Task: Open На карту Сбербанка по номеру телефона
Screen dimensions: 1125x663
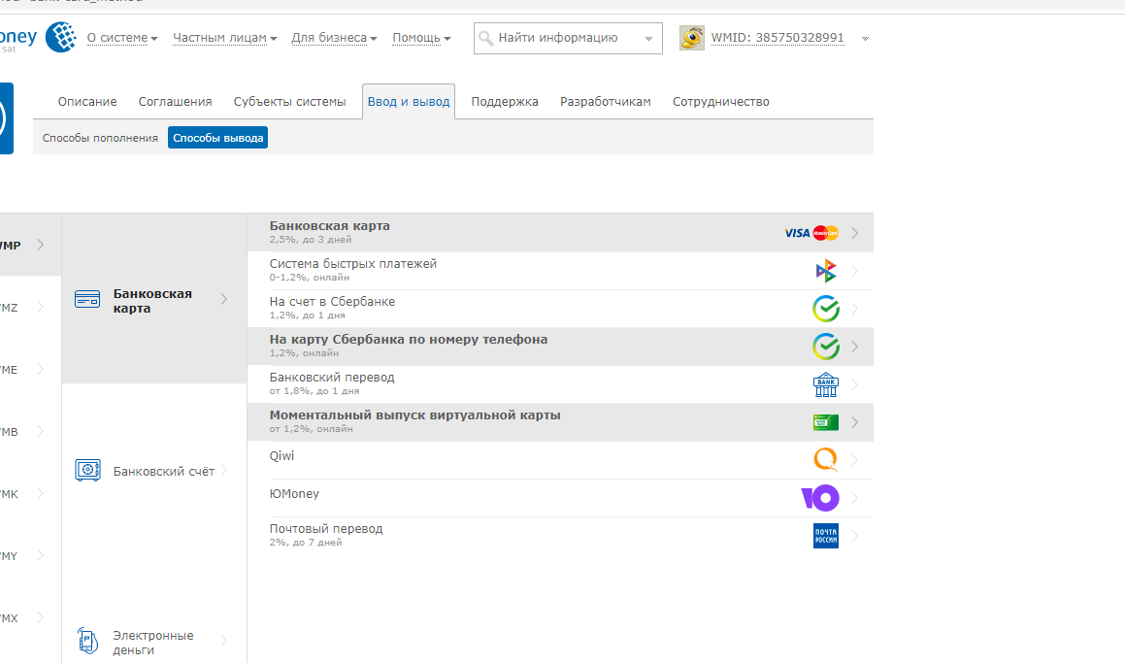Action: [560, 347]
